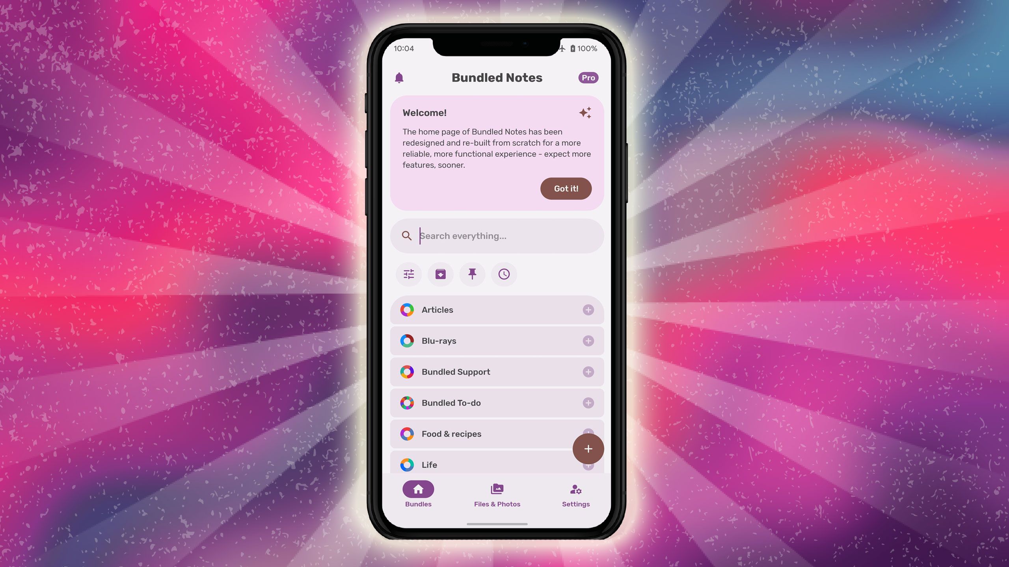
Task: Click the notification bell icon
Action: tap(399, 78)
